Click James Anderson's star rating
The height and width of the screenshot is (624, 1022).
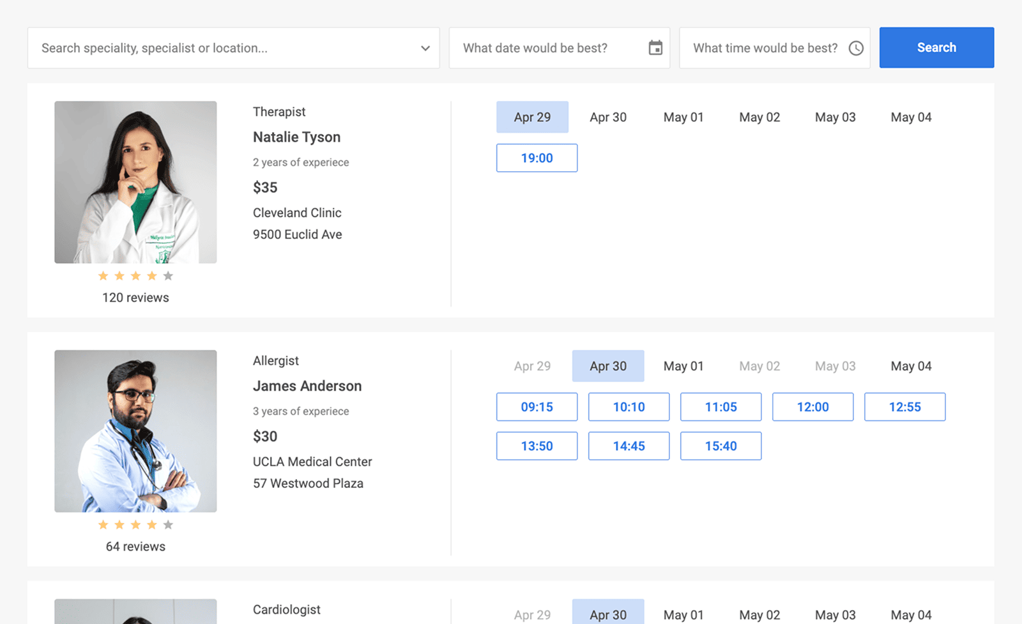pos(135,525)
